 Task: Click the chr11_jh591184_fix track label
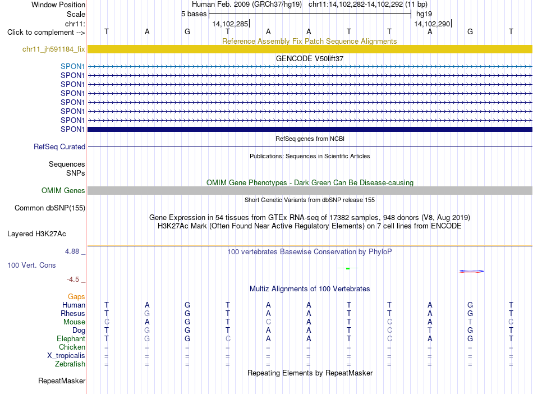coord(53,49)
